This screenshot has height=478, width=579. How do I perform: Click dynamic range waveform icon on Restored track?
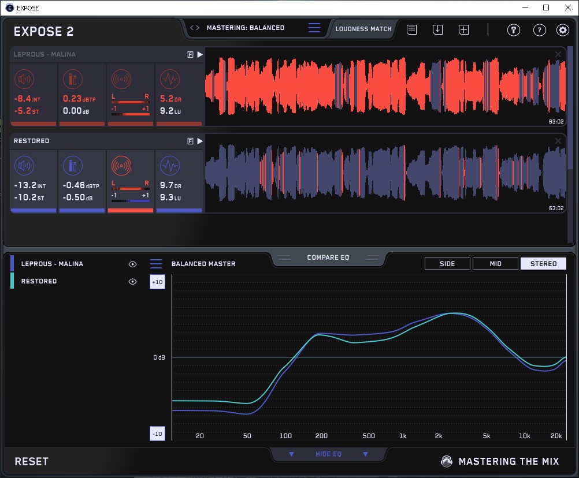click(169, 166)
